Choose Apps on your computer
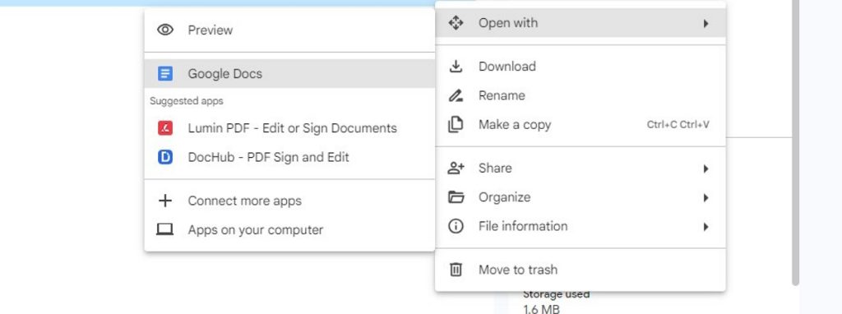842x314 pixels. pyautogui.click(x=289, y=229)
